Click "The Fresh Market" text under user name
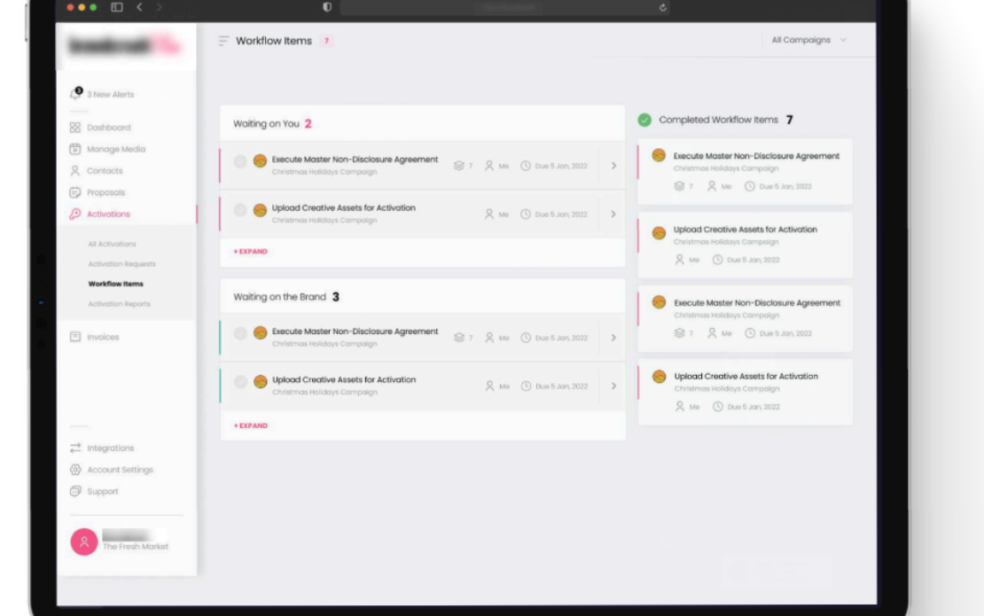 (x=135, y=547)
